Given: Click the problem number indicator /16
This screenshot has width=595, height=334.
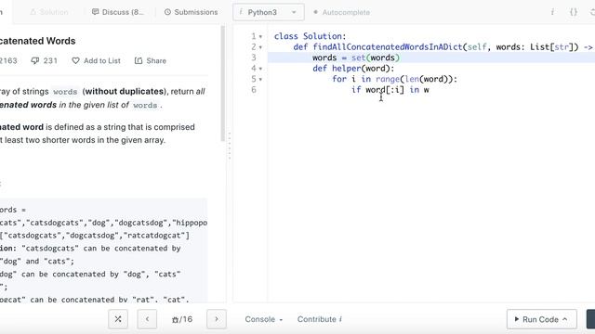Looking at the screenshot, I should 182,319.
